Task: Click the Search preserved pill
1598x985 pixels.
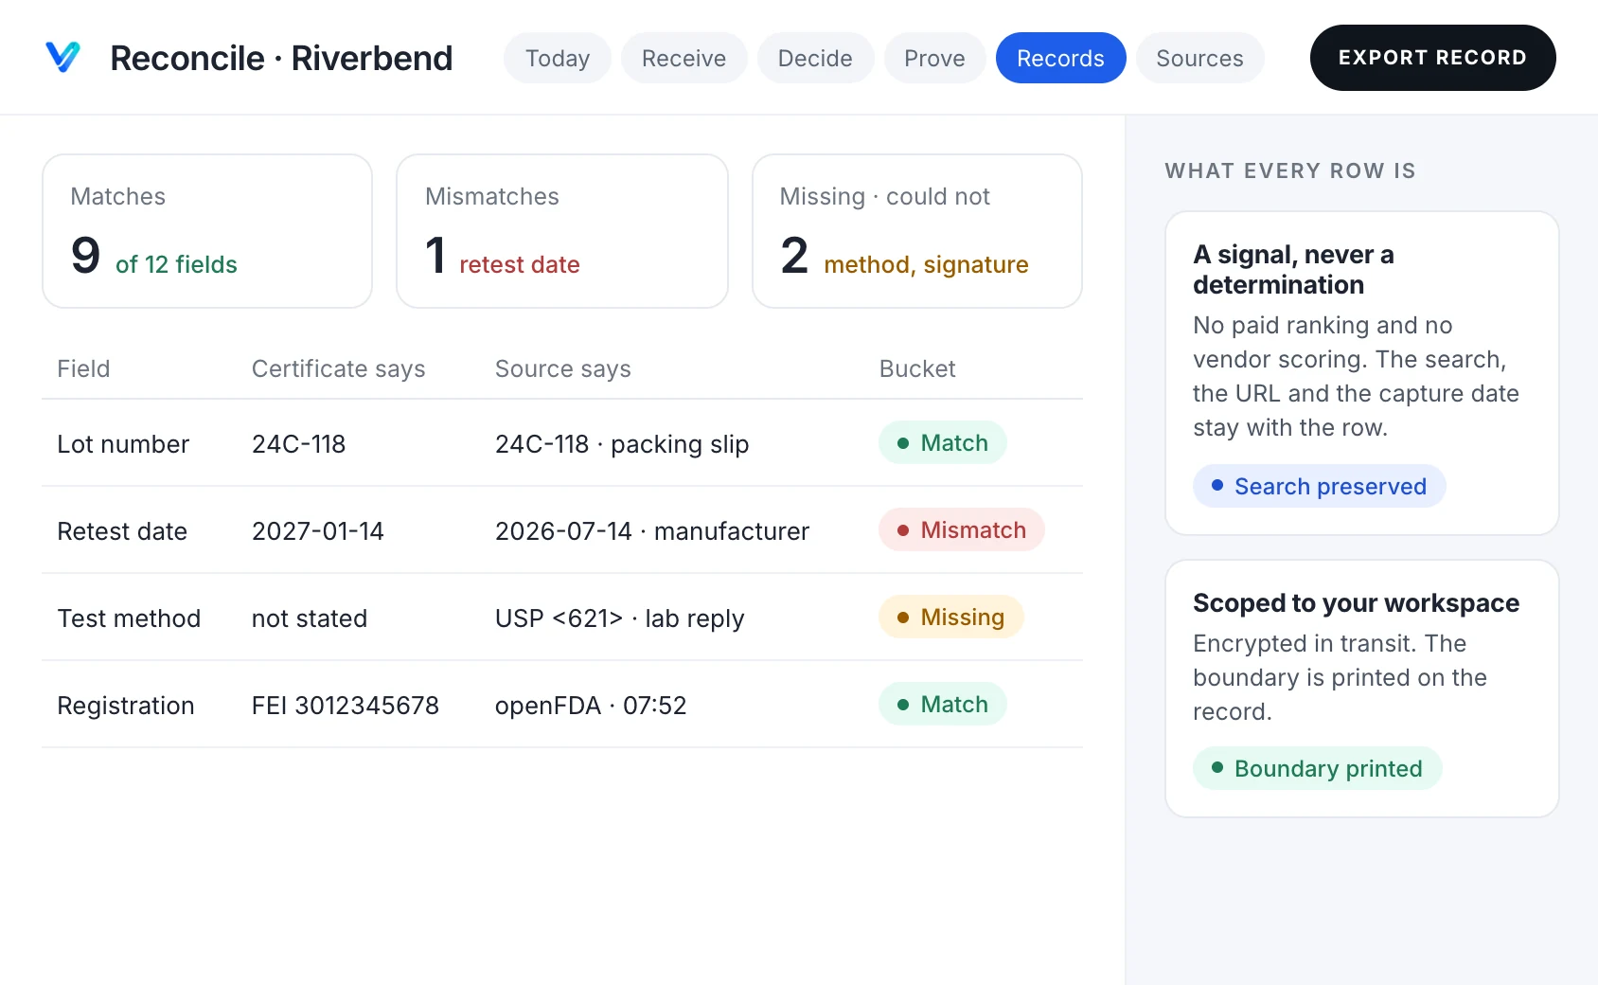Action: 1319,486
